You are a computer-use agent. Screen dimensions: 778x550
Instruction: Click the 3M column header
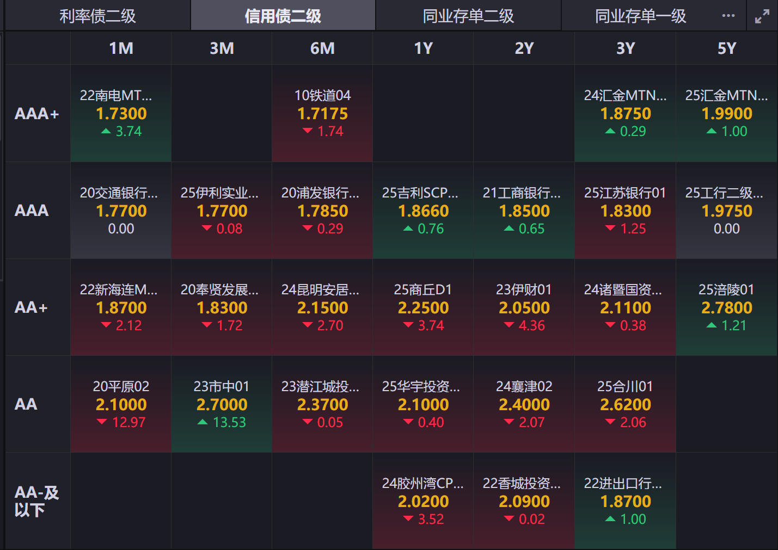tap(222, 48)
